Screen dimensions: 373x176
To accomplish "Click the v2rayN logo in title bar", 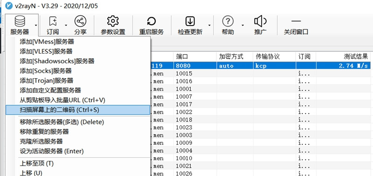I will click(x=9, y=6).
